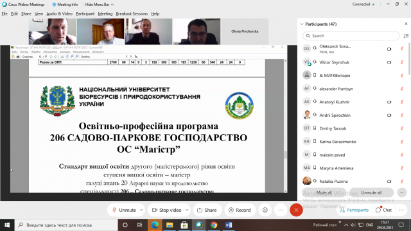The image size is (411, 231).
Task: Expand the Stop video options arrow
Action: coord(187,210)
